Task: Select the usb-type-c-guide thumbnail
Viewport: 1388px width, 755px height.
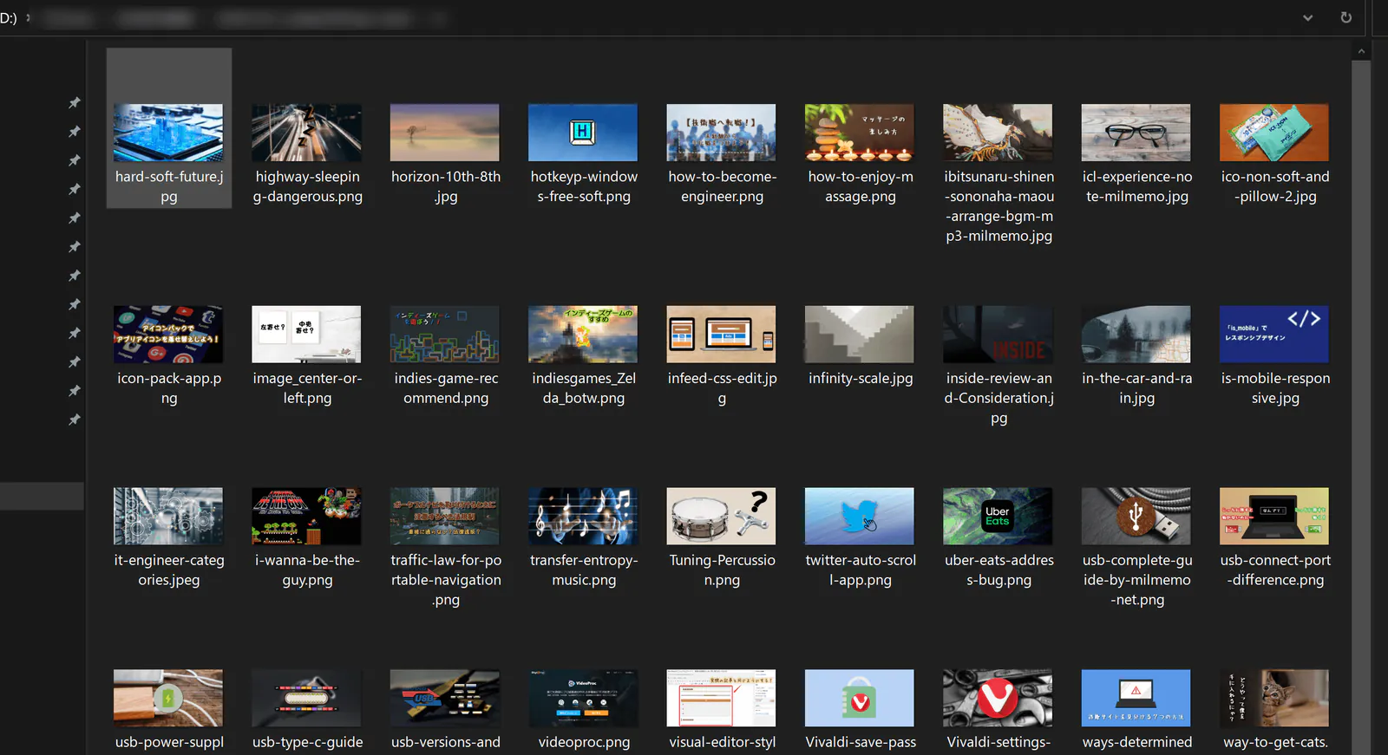Action: [306, 698]
